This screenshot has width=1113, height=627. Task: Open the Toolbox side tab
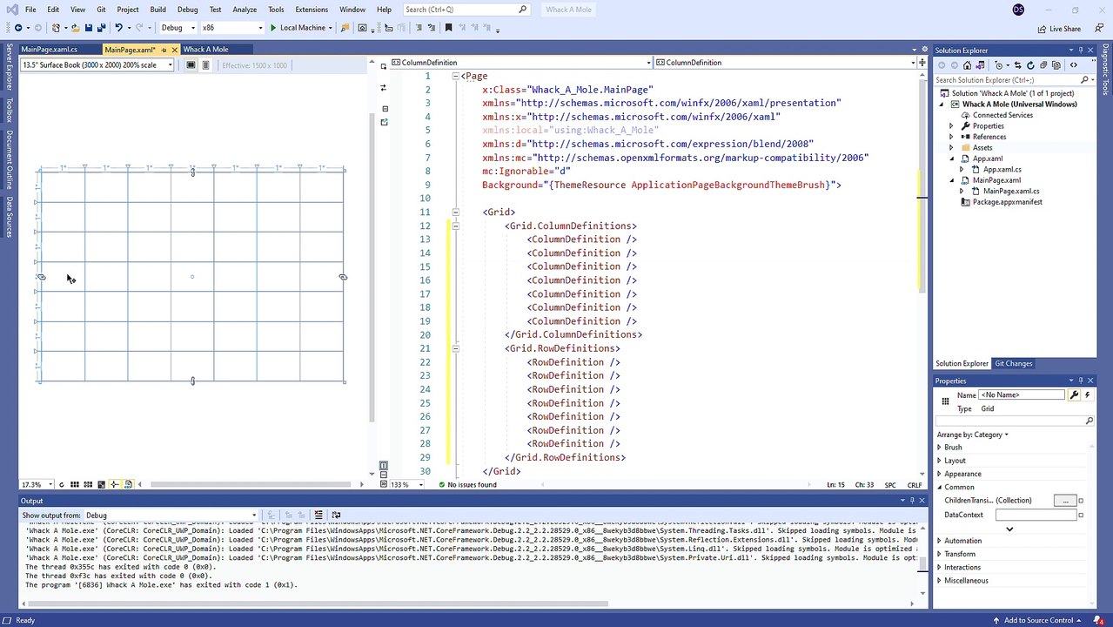click(10, 111)
